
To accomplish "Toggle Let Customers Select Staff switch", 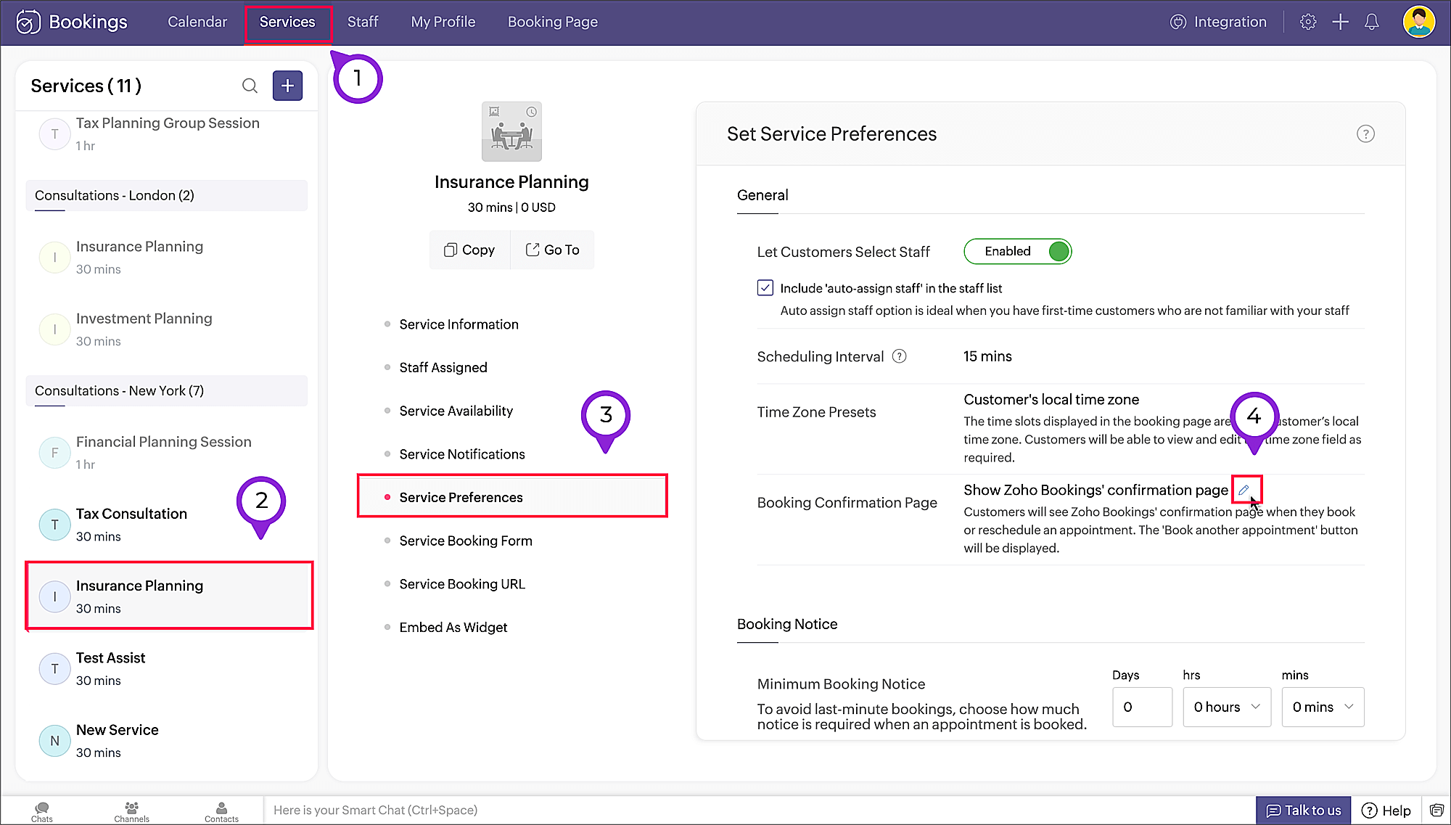I will tap(1017, 251).
